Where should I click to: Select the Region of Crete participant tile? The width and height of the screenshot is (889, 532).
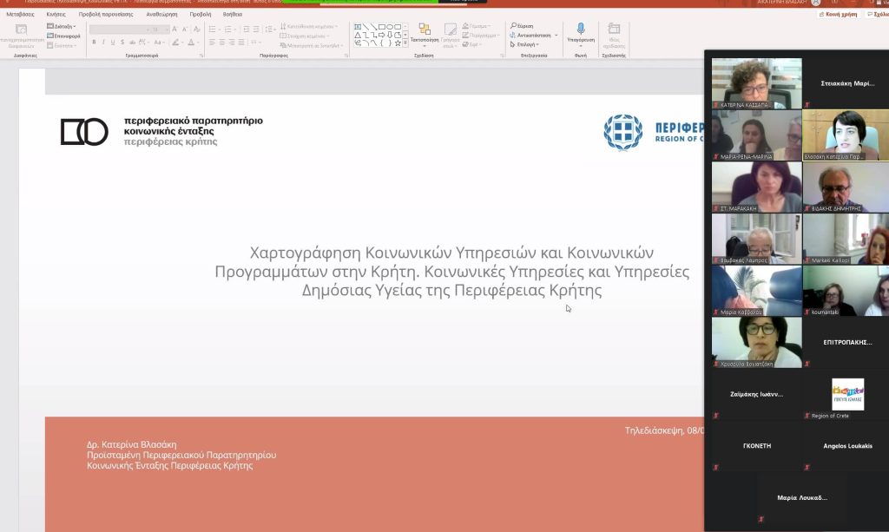coord(847,394)
